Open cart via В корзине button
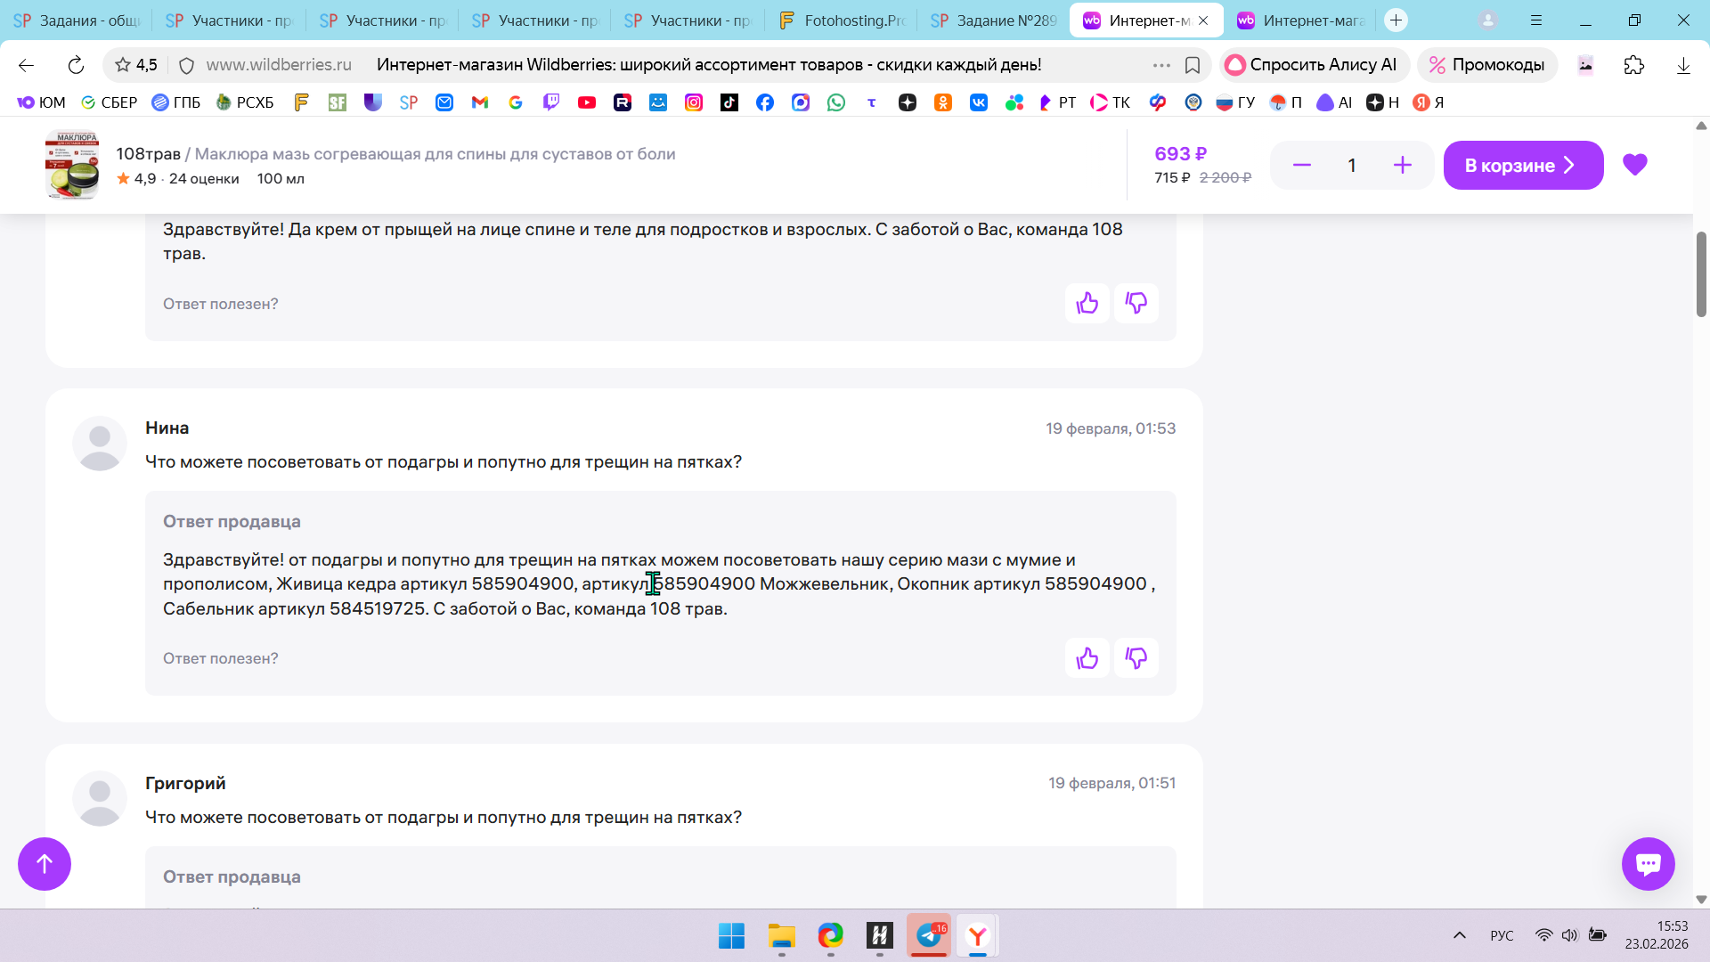 tap(1522, 166)
